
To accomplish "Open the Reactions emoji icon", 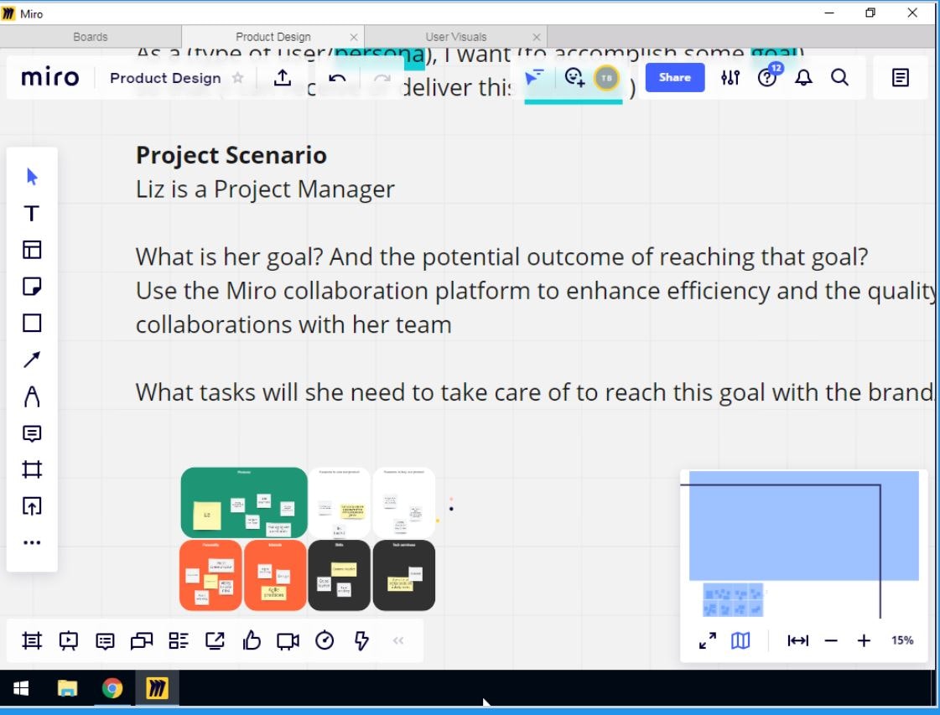I will pos(574,77).
